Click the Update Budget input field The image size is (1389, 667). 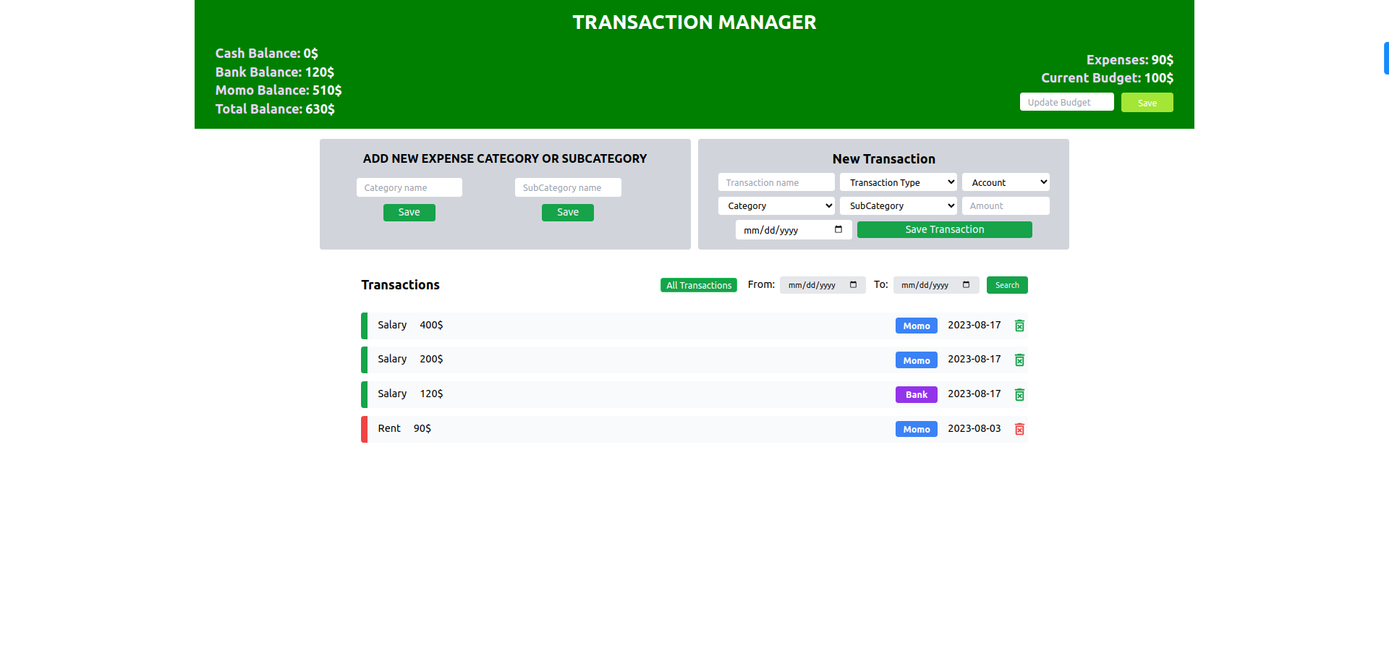(x=1067, y=102)
